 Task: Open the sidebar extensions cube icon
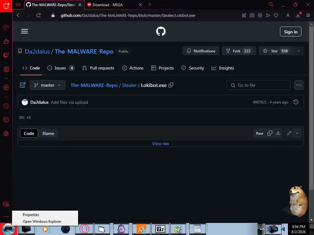(6, 120)
